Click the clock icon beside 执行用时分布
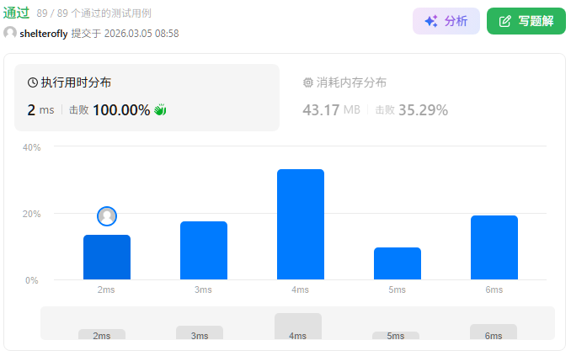 coord(33,82)
